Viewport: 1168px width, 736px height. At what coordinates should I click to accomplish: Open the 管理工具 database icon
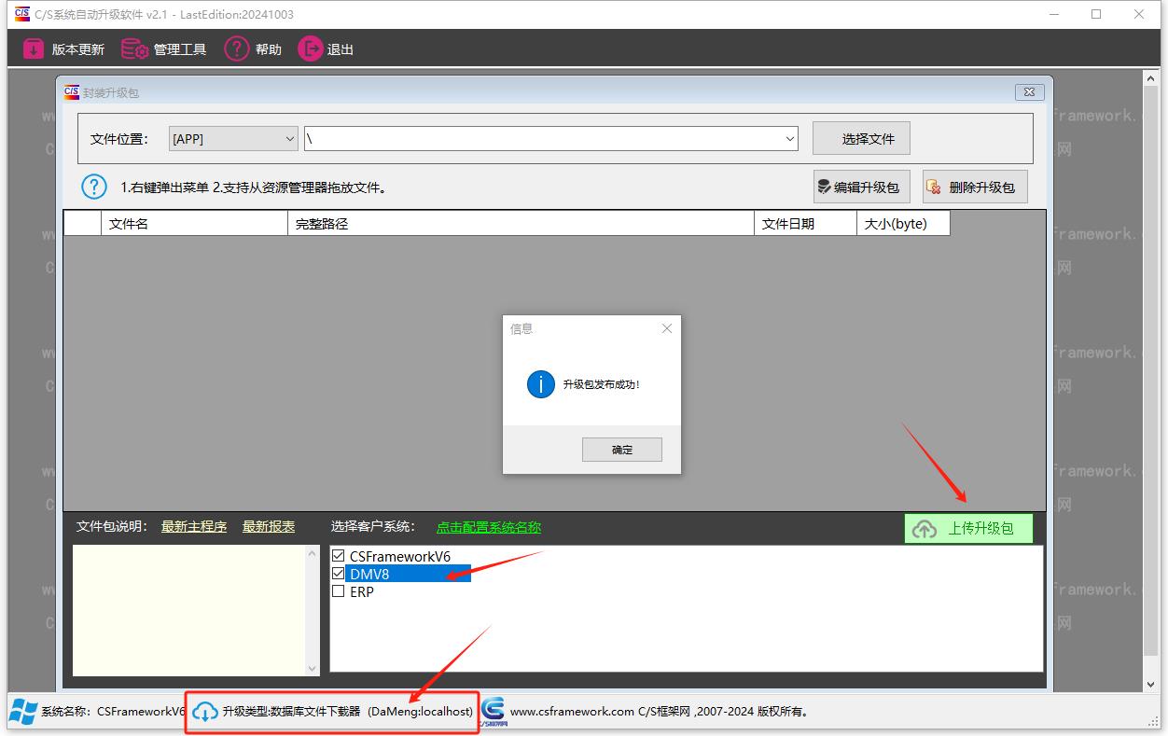(x=135, y=49)
